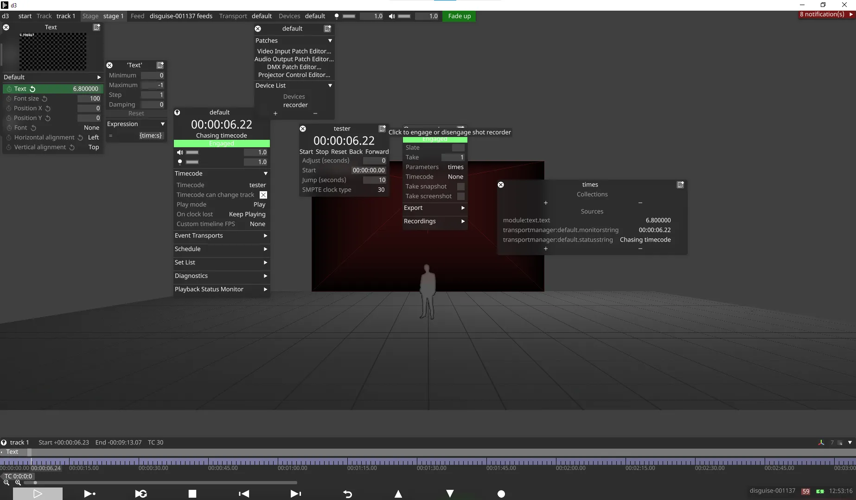Select the loop play transport icon
Image resolution: width=856 pixels, height=500 pixels.
click(x=141, y=494)
